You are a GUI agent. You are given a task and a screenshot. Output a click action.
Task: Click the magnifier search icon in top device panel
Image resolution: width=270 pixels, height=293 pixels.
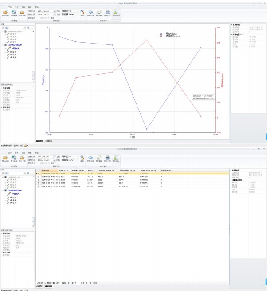click(x=28, y=28)
